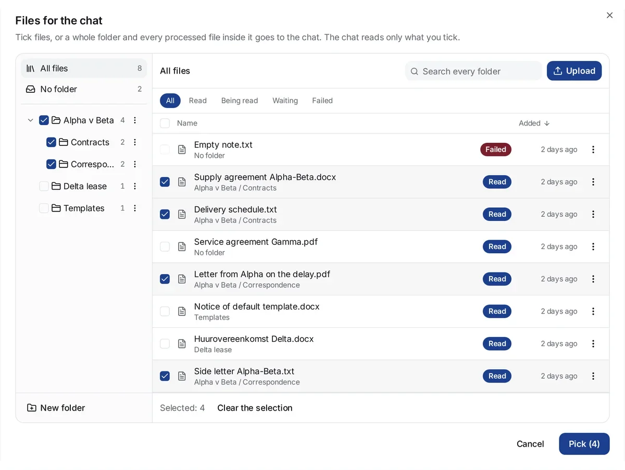The width and height of the screenshot is (625, 470).
Task: Confirm with Pick (4) button
Action: pyautogui.click(x=584, y=444)
